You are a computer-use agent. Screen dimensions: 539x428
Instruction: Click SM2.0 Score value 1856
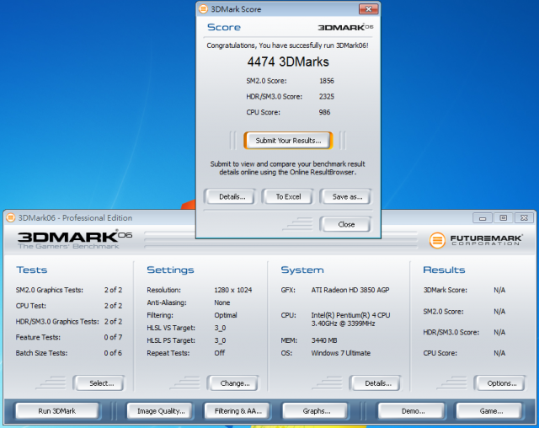(x=326, y=81)
